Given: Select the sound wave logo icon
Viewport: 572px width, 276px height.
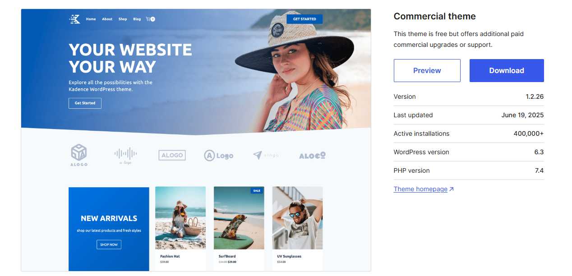Looking at the screenshot, I should pos(125,156).
